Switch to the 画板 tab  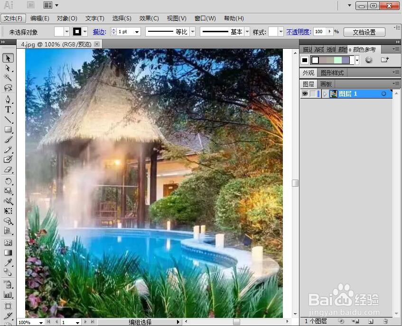point(326,84)
